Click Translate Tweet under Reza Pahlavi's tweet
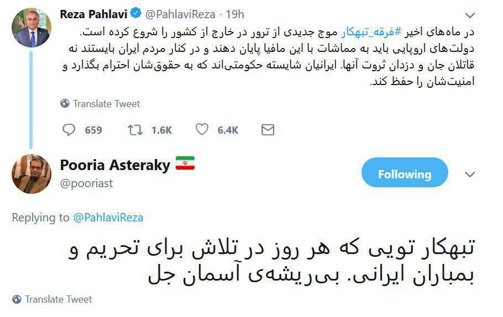 coord(107,103)
